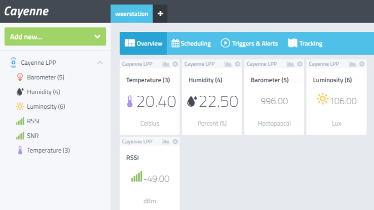This screenshot has width=374, height=210.
Task: Open chart icon on Luminosity widget
Action: pos(352,64)
